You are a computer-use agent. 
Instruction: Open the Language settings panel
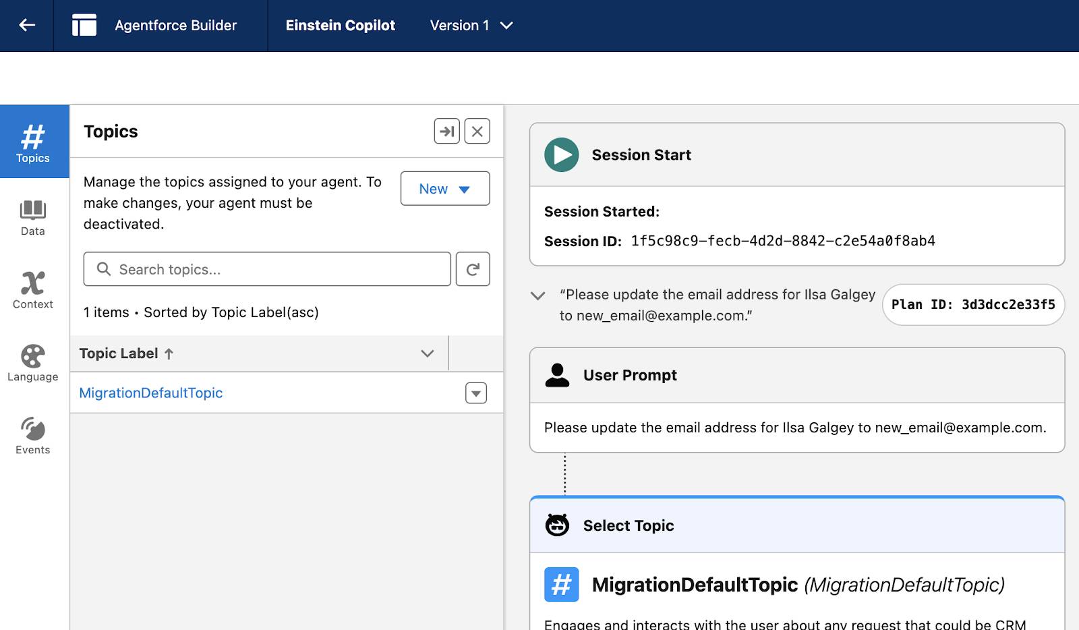pyautogui.click(x=33, y=363)
